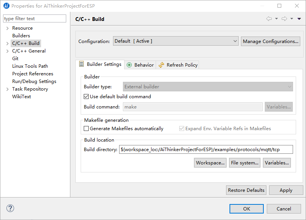Click the forward navigation arrow icon
Image resolution: width=306 pixels, height=220 pixels.
(284, 19)
